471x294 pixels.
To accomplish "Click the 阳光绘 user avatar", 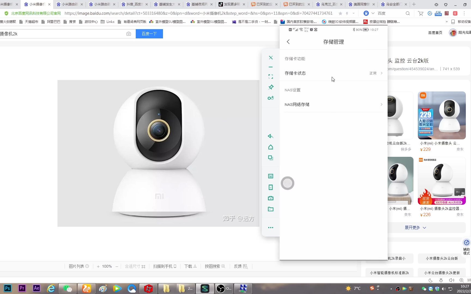I will 453,33.
